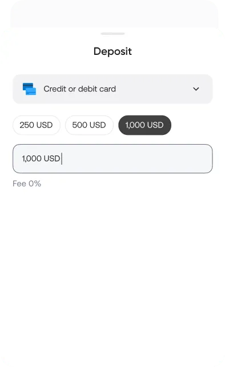Place cursor at end of amount text
Image resolution: width=225 pixels, height=367 pixels.
click(61, 159)
